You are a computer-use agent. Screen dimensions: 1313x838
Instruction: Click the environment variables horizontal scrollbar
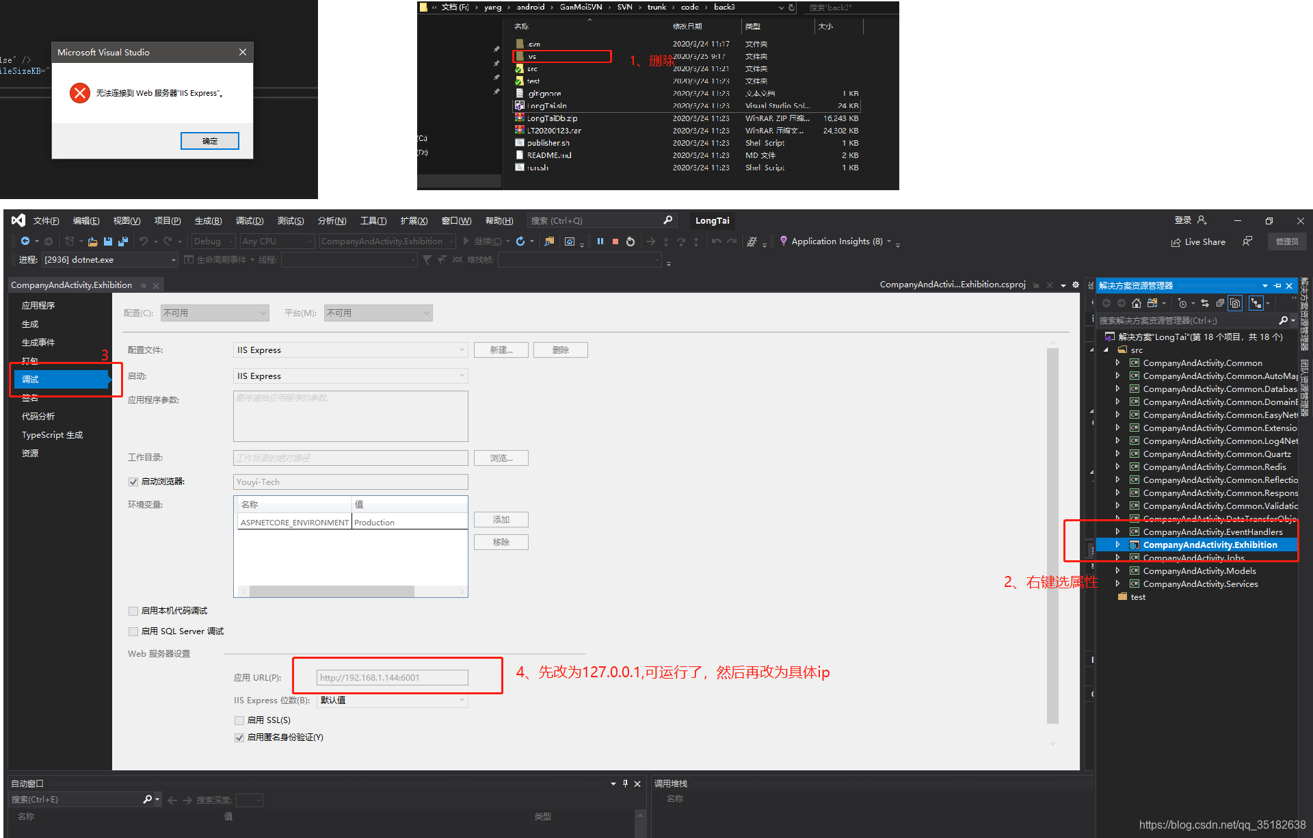332,591
